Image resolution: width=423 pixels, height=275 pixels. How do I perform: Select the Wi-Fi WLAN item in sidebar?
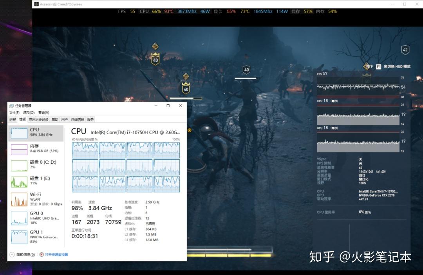[36, 199]
